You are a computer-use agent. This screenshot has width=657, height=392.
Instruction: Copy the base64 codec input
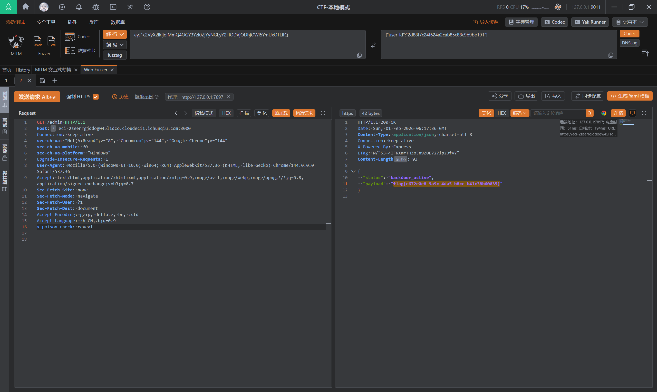click(x=359, y=55)
